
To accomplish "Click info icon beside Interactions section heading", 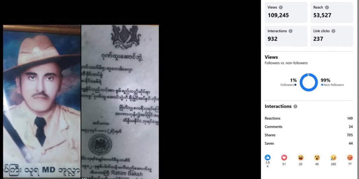I will point(295,107).
